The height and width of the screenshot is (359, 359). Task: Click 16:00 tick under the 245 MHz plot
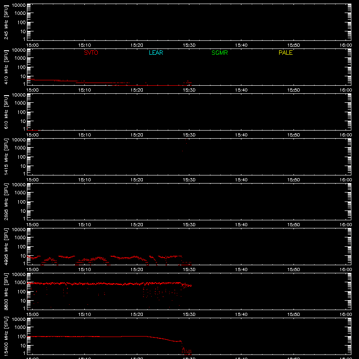[x=346, y=45]
